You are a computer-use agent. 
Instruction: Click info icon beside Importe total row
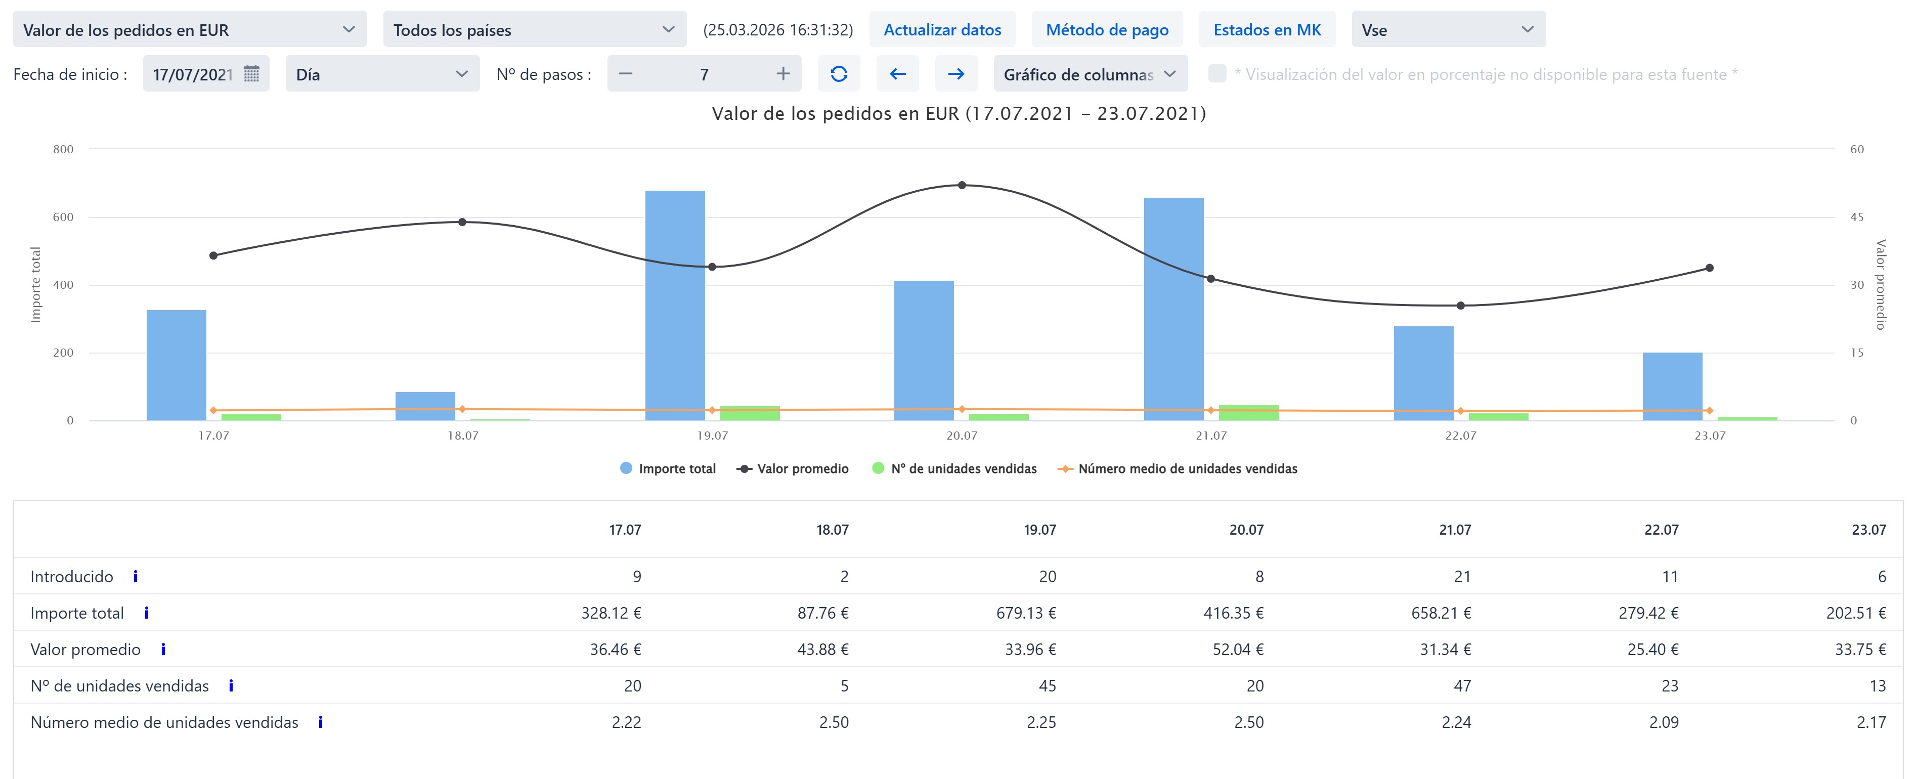146,613
